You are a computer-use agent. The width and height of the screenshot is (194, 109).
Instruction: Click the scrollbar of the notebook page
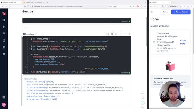(147, 31)
